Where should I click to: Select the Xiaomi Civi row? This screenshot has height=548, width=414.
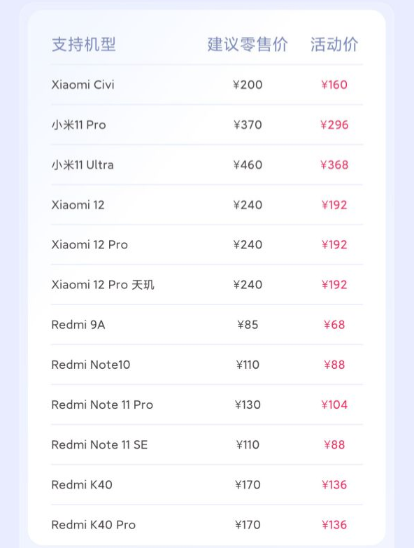207,85
